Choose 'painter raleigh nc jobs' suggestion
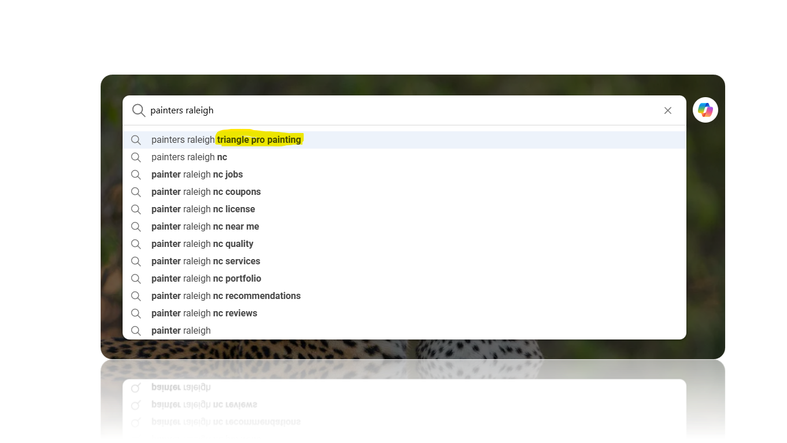This screenshot has height=443, width=787. pyautogui.click(x=197, y=175)
